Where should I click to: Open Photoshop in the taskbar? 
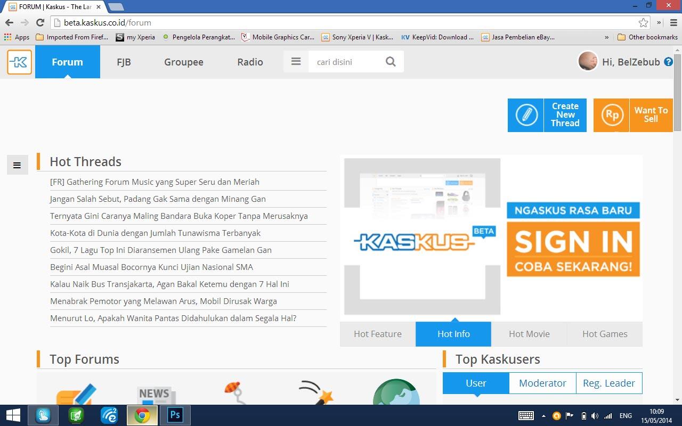point(175,415)
